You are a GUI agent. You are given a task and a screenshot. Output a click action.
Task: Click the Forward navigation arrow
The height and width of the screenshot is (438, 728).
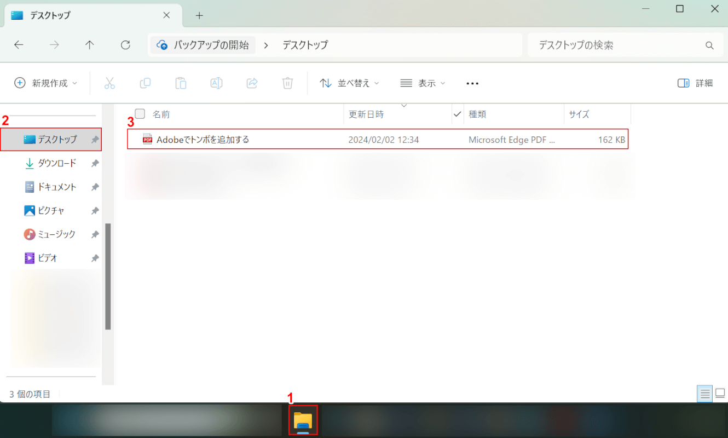(x=54, y=45)
